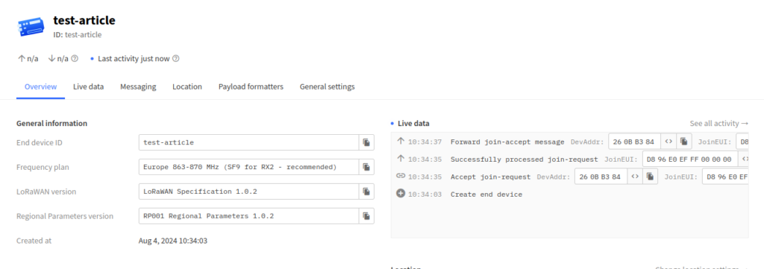Open the General settings tab
Image resolution: width=764 pixels, height=269 pixels.
(327, 86)
